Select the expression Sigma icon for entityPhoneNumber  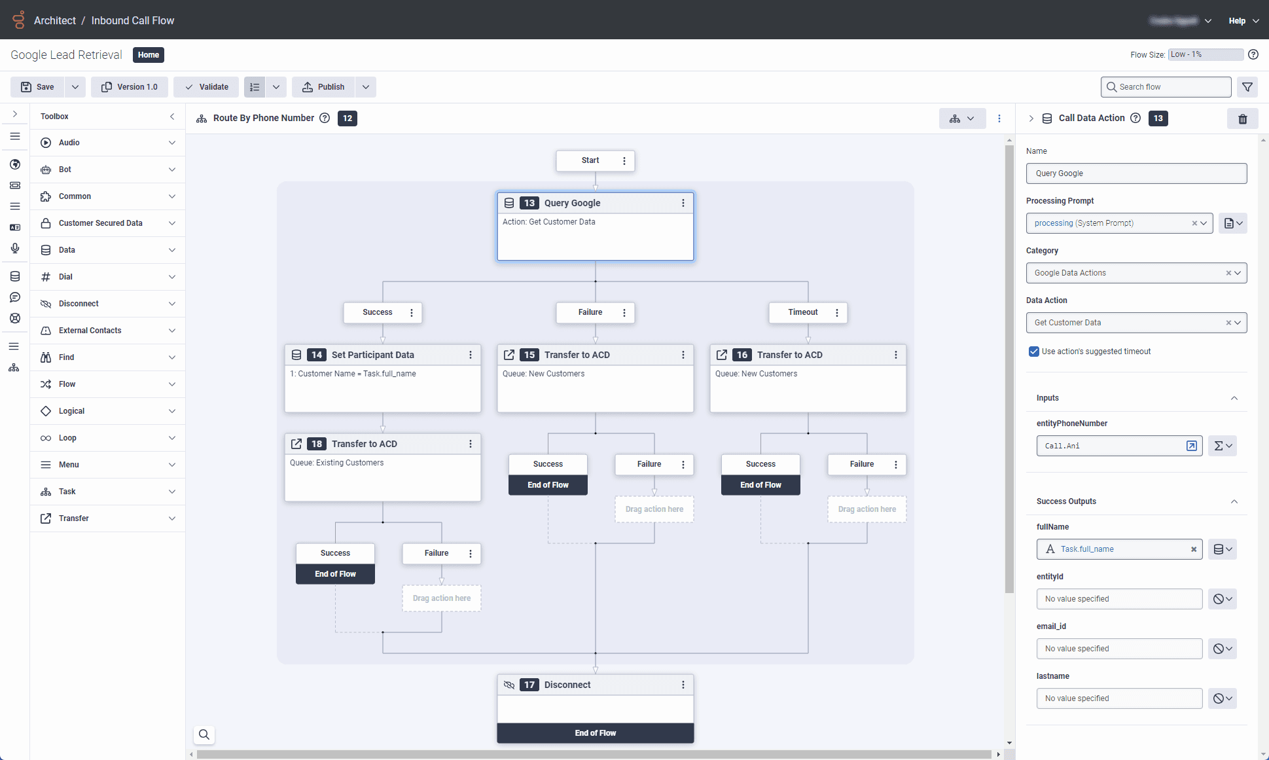tap(1220, 446)
